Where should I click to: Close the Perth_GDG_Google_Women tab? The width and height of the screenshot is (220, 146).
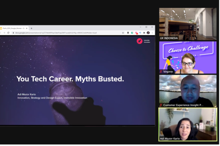(x=27, y=28)
